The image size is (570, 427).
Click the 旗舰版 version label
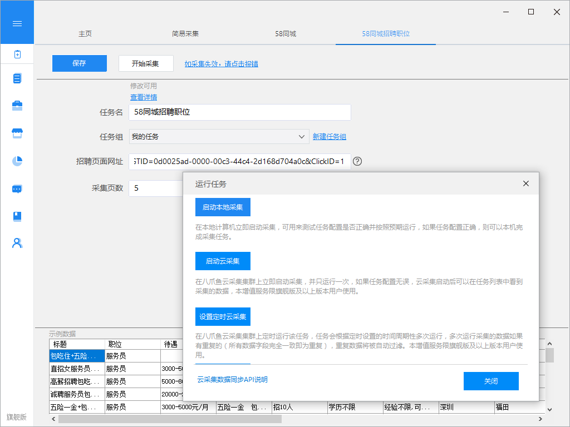[x=16, y=417]
